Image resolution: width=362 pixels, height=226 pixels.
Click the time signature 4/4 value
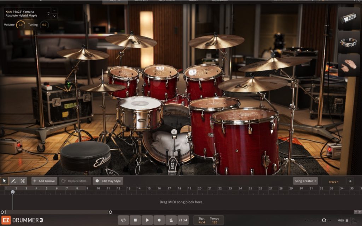[202, 222]
